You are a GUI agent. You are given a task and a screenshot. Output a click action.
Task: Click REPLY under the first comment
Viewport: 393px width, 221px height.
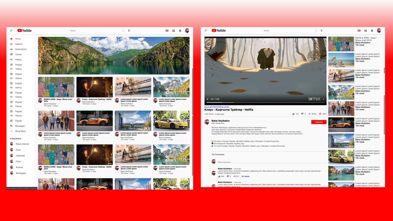pos(236,176)
